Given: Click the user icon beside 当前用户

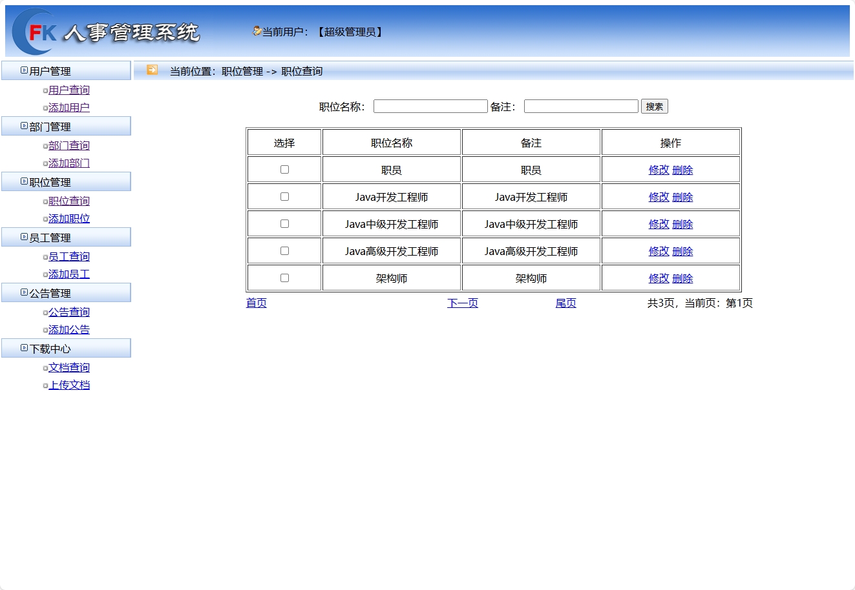Looking at the screenshot, I should coord(257,31).
